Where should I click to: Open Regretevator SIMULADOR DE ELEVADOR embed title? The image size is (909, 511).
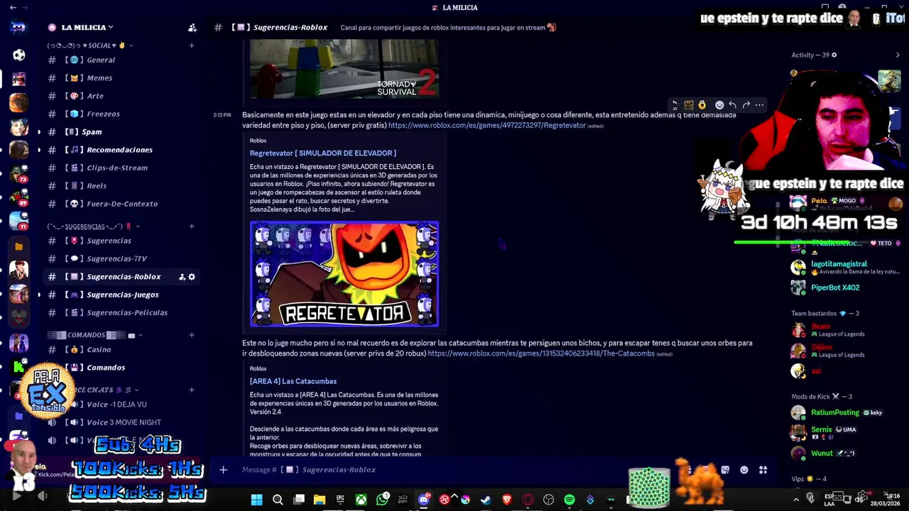323,153
